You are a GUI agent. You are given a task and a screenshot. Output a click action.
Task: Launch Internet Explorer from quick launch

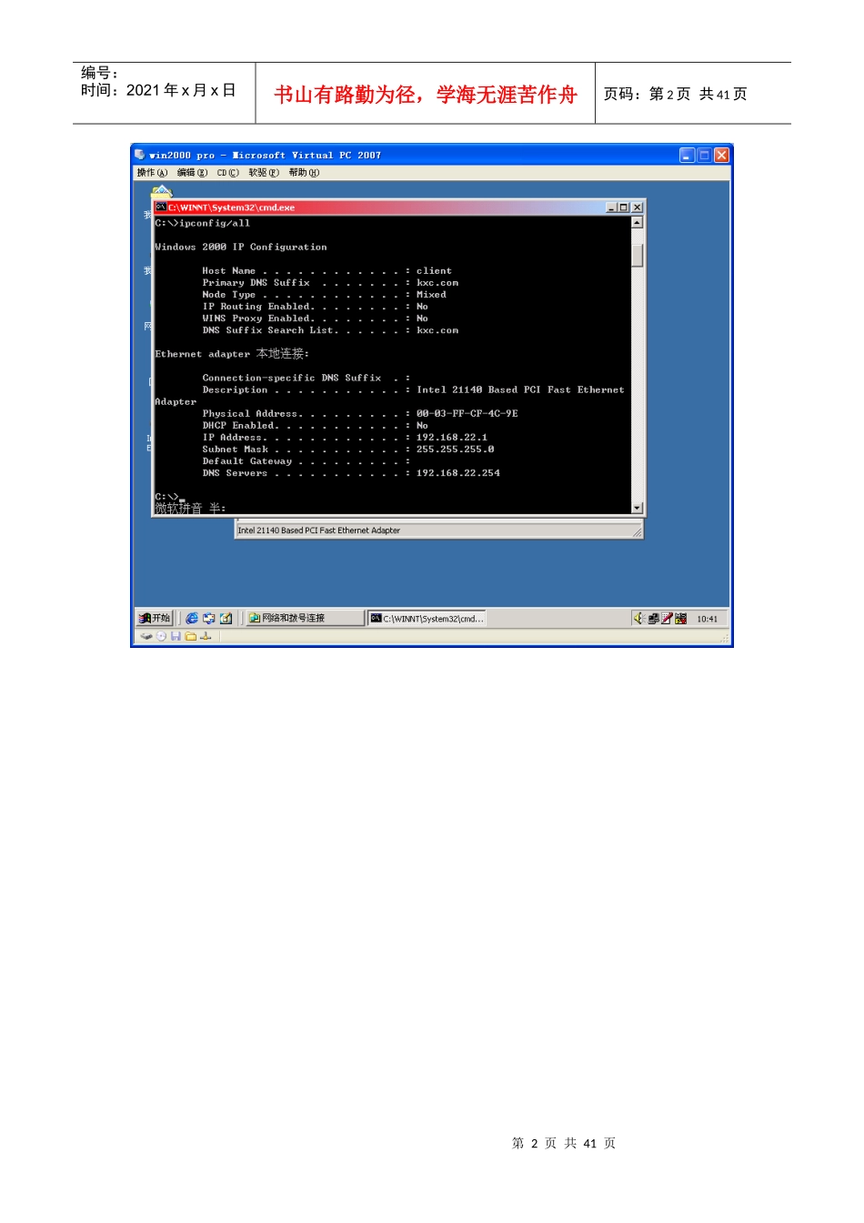192,618
